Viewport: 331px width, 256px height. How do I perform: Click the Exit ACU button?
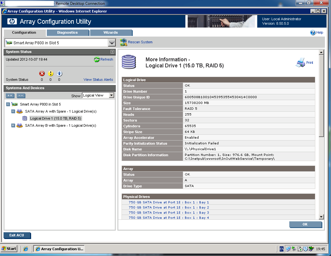tap(17, 235)
